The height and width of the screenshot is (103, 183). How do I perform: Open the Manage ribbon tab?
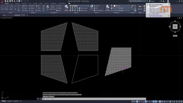tap(35, 3)
